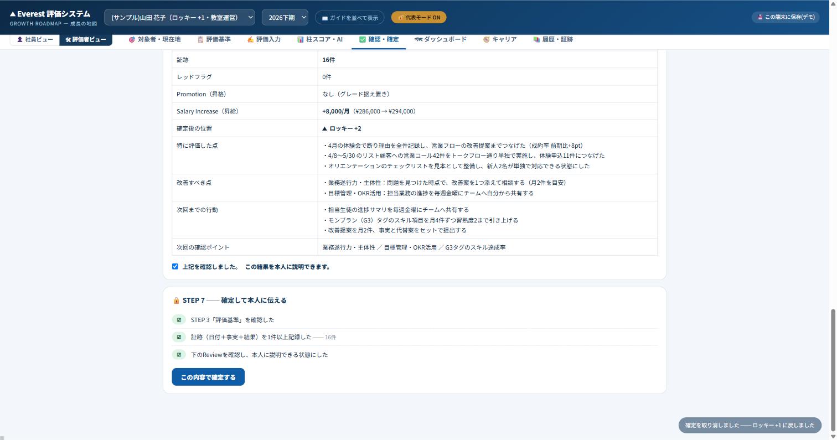Open the 評価基準 tab
This screenshot has width=837, height=440.
point(214,39)
